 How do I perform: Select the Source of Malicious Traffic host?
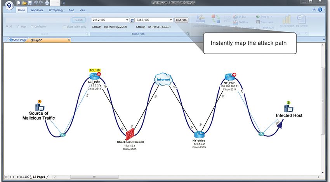coord(40,107)
